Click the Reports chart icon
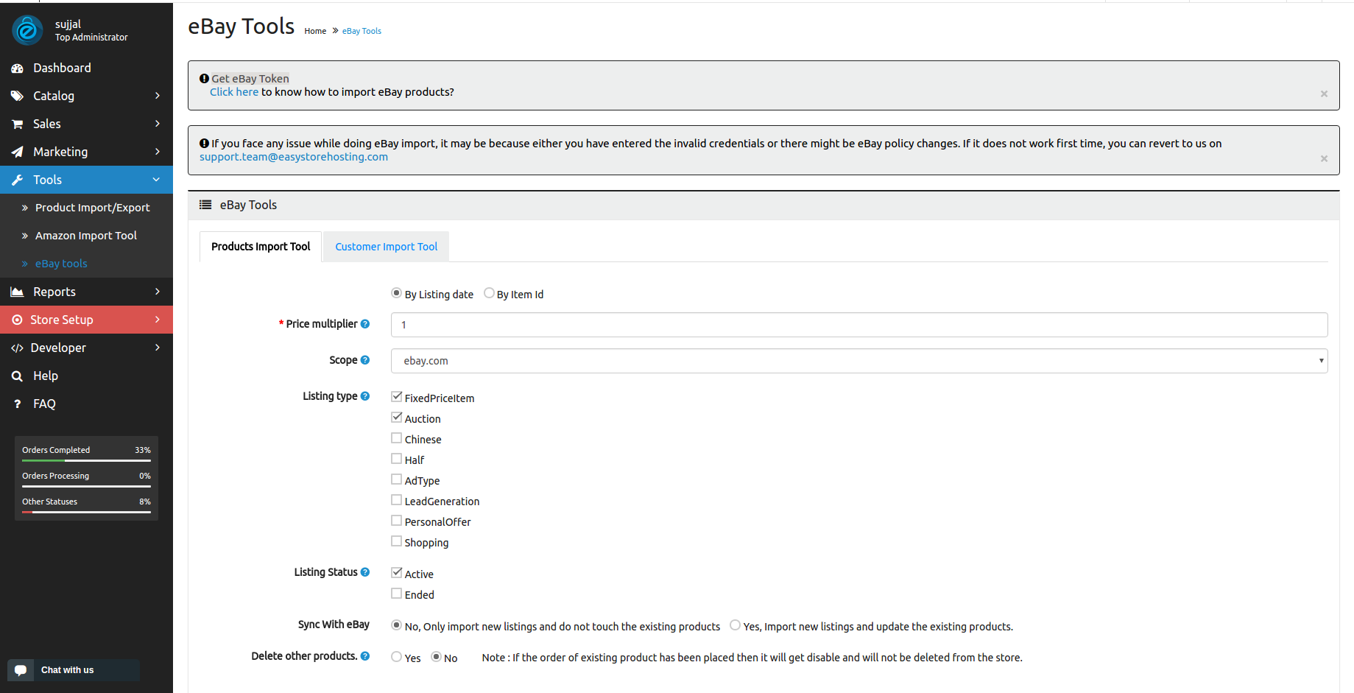The image size is (1354, 693). point(18,292)
